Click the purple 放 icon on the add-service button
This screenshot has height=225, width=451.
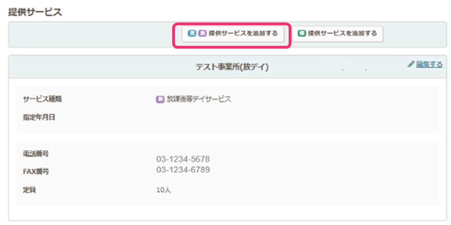[x=202, y=34]
